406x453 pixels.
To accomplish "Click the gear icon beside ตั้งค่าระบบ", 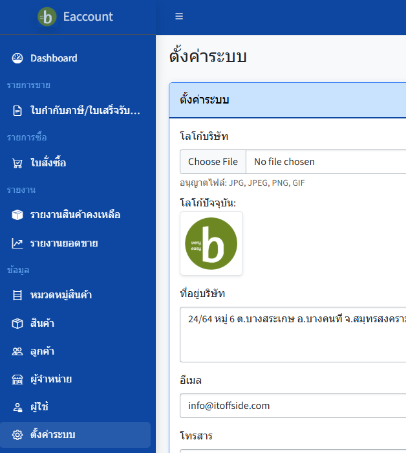I will click(x=17, y=435).
